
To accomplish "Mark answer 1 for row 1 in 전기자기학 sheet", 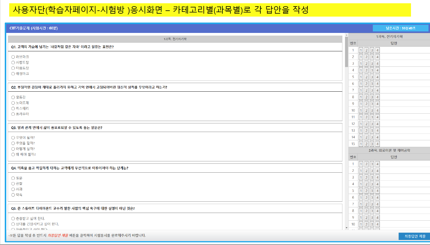I will 361,50.
